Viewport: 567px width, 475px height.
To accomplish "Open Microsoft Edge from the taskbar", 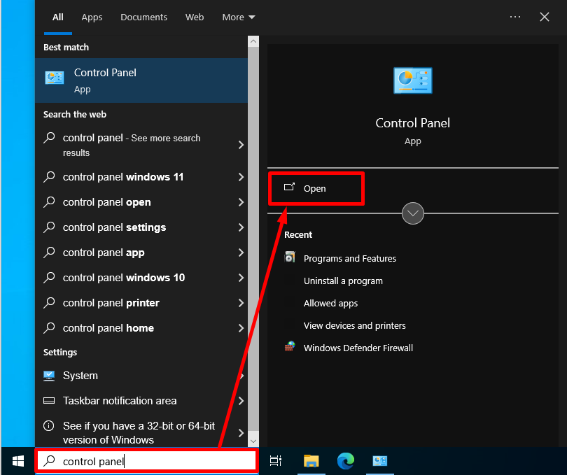I will pyautogui.click(x=346, y=461).
